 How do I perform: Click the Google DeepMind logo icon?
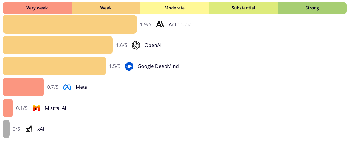click(x=129, y=66)
